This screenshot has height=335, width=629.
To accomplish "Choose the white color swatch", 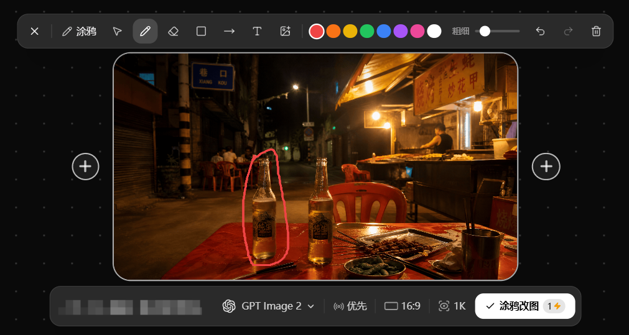I will (434, 31).
